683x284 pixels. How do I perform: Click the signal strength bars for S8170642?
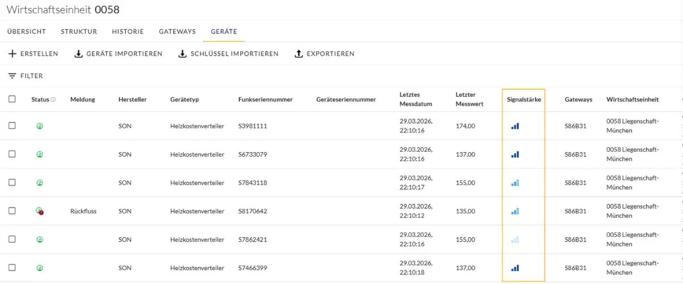pos(515,211)
